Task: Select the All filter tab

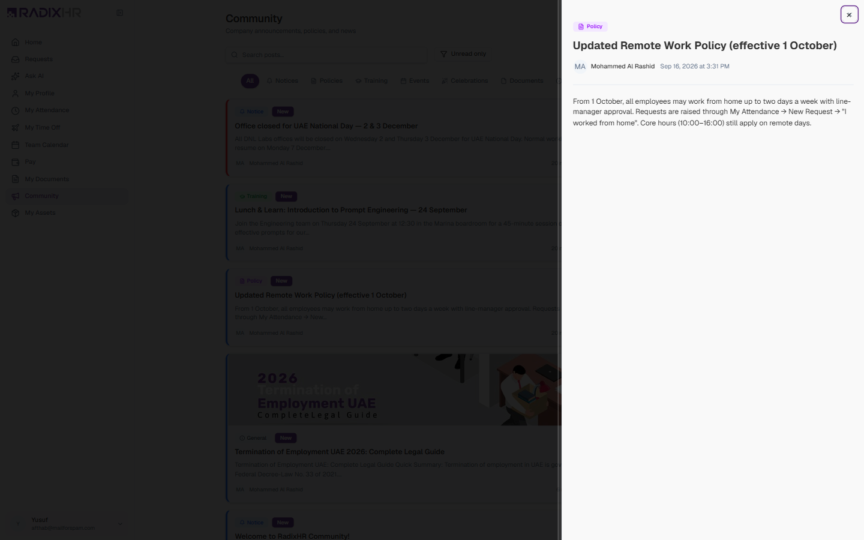Action: click(x=250, y=81)
